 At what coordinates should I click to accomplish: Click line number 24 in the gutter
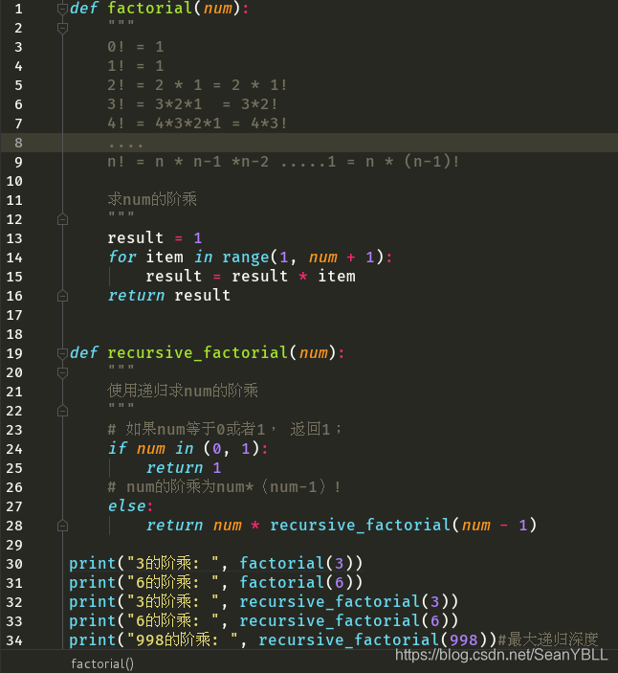coord(14,449)
